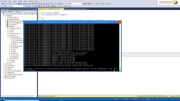This screenshot has width=180, height=101.
Task: Click the sql2019b server node icon
Action: (x=4, y=14)
